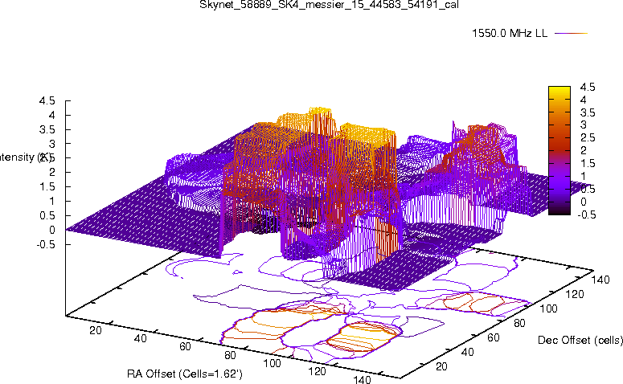623x384 pixels.
Task: Select the 20 tick on the RA Offset axis
Action: pyautogui.click(x=96, y=330)
